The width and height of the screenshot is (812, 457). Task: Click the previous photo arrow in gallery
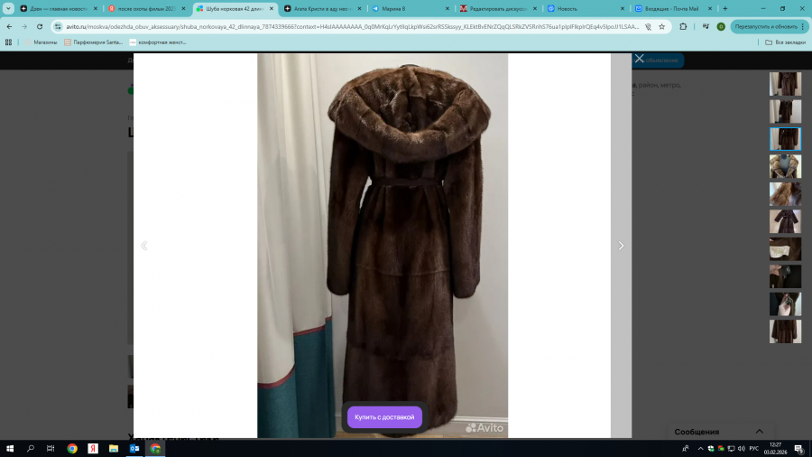tap(143, 246)
